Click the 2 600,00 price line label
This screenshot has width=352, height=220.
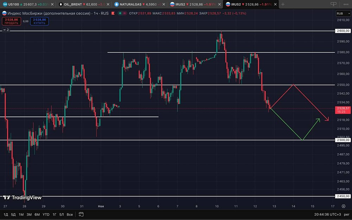click(342, 31)
